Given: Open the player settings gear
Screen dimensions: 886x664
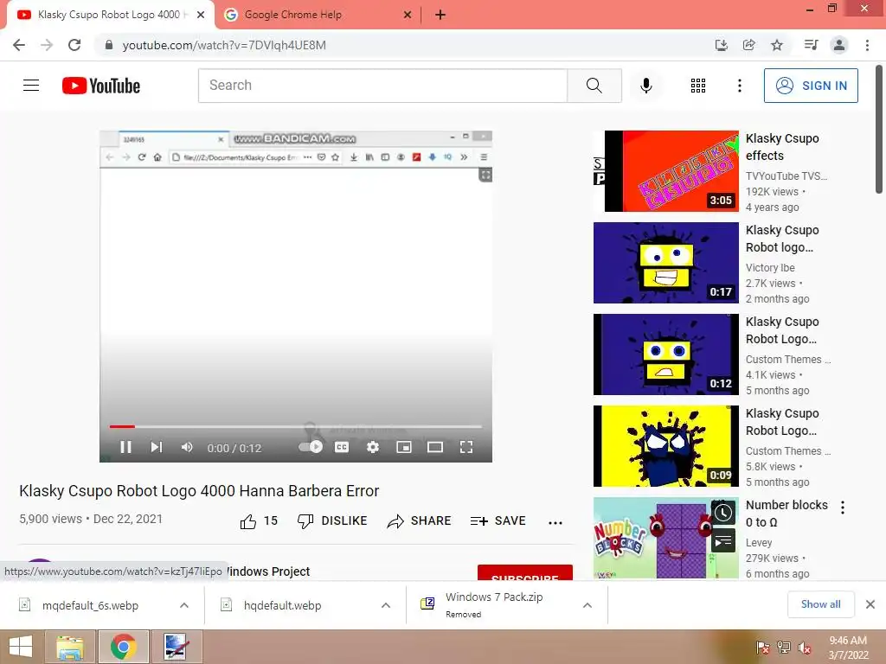Looking at the screenshot, I should (372, 447).
